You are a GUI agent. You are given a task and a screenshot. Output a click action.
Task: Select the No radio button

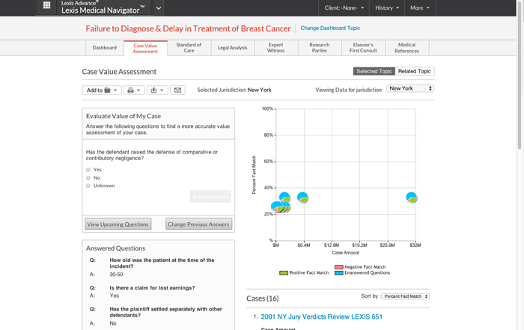88,177
